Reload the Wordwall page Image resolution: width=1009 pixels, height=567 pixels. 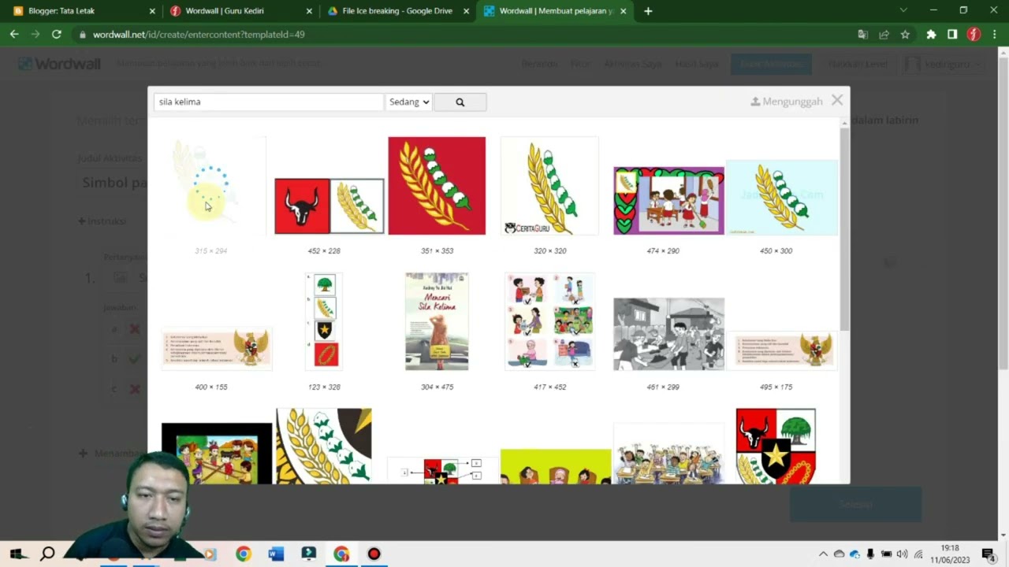(x=57, y=35)
